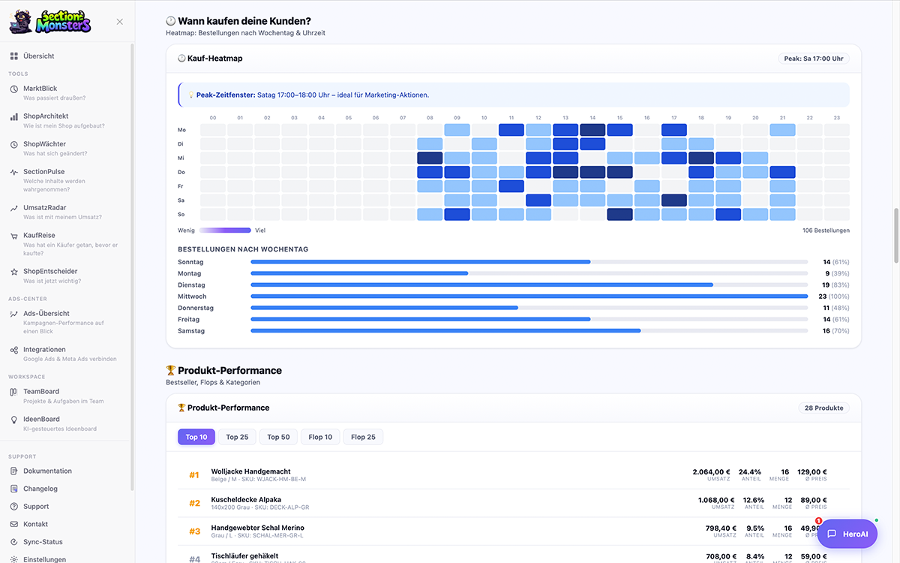This screenshot has width=900, height=563.
Task: Select the Top 10 tab
Action: 196,437
